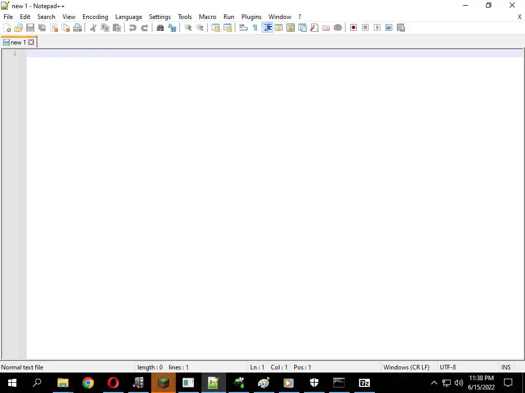
Task: Save the current file using toolbar
Action: click(x=30, y=28)
